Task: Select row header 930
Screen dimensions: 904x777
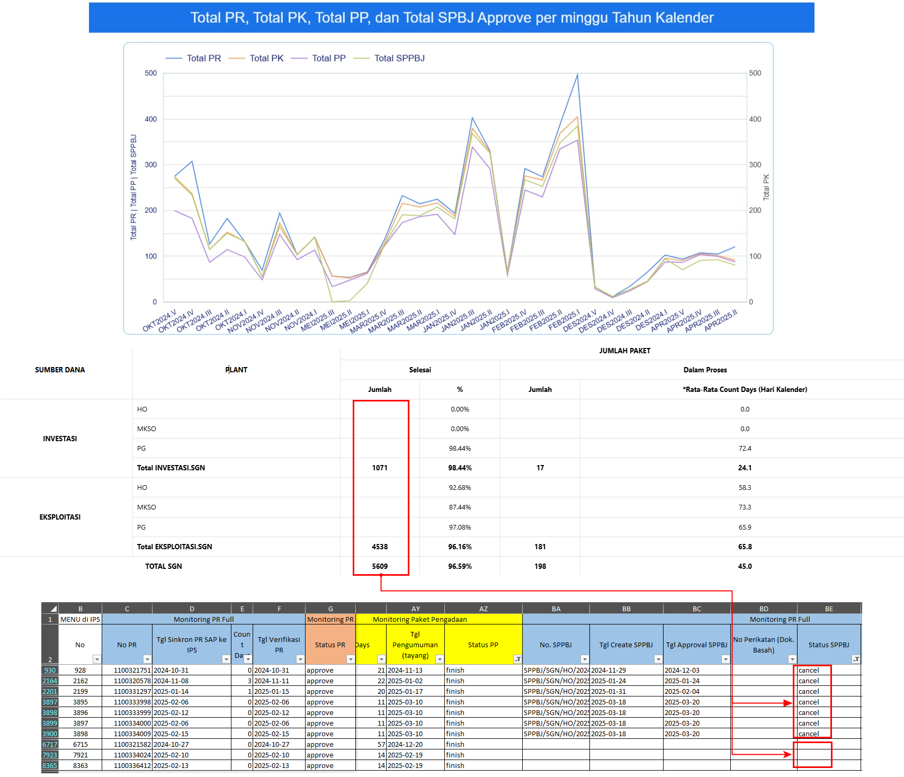Action: [x=50, y=670]
